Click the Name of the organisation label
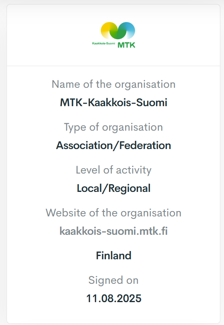 pos(114,85)
